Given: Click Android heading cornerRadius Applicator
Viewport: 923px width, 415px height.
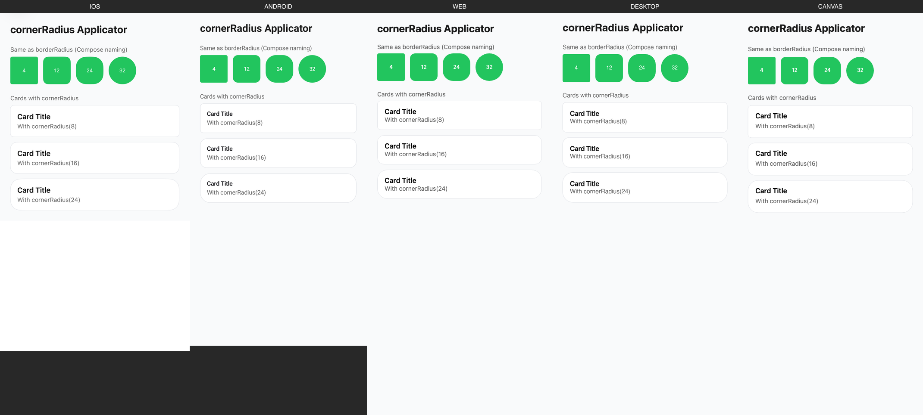Looking at the screenshot, I should coord(256,28).
